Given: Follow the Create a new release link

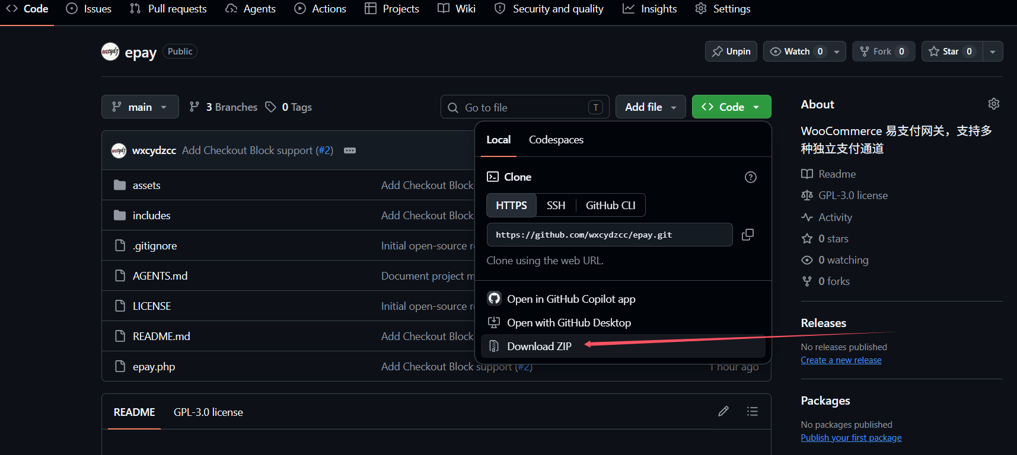Looking at the screenshot, I should click(x=841, y=360).
